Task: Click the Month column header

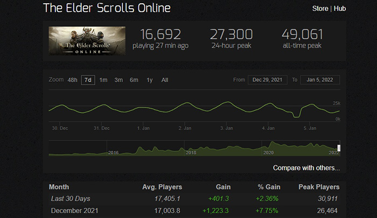Action: (x=59, y=187)
